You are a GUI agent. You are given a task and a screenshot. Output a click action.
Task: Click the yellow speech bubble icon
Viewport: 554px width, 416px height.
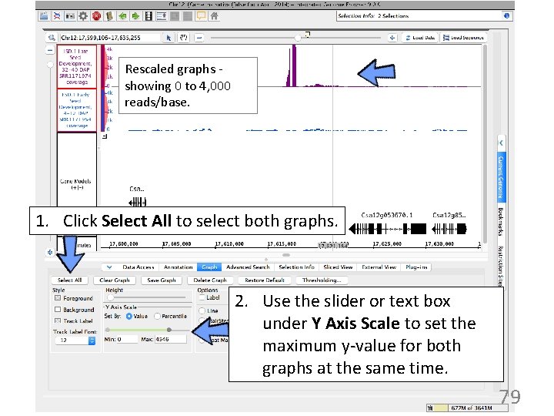(x=201, y=16)
